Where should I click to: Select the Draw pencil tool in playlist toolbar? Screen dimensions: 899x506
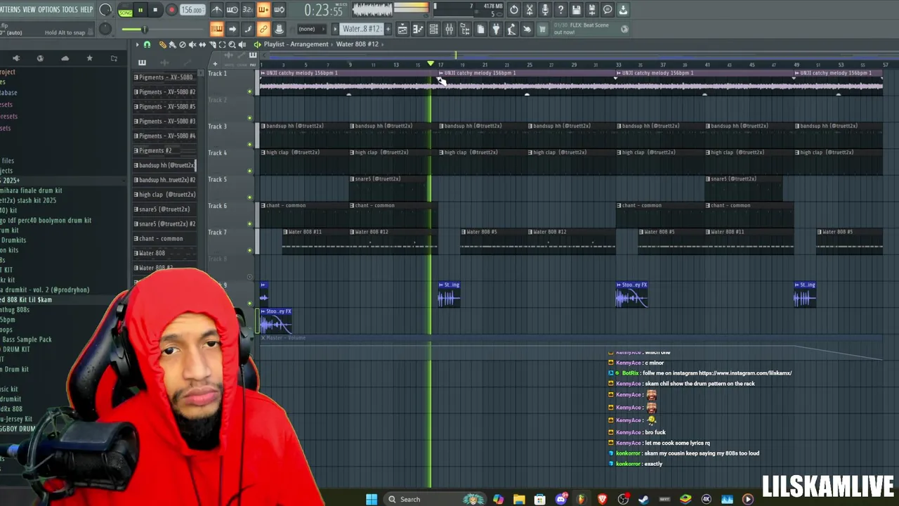pos(162,44)
